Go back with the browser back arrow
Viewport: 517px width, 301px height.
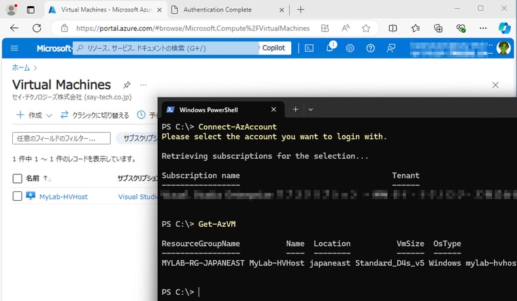coord(14,29)
